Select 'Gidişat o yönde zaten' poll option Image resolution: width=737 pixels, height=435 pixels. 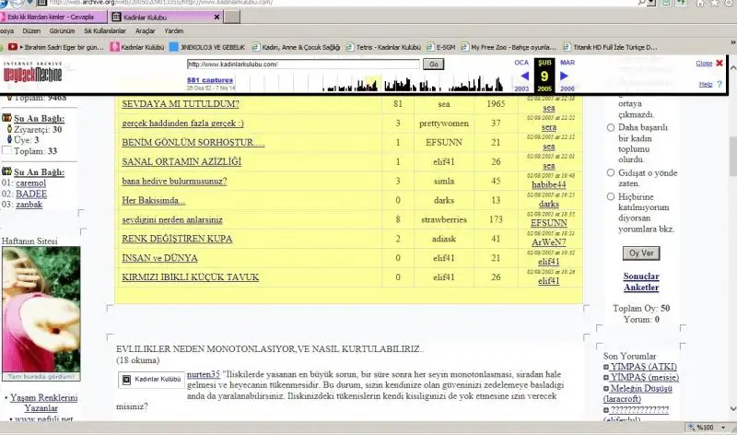[611, 171]
